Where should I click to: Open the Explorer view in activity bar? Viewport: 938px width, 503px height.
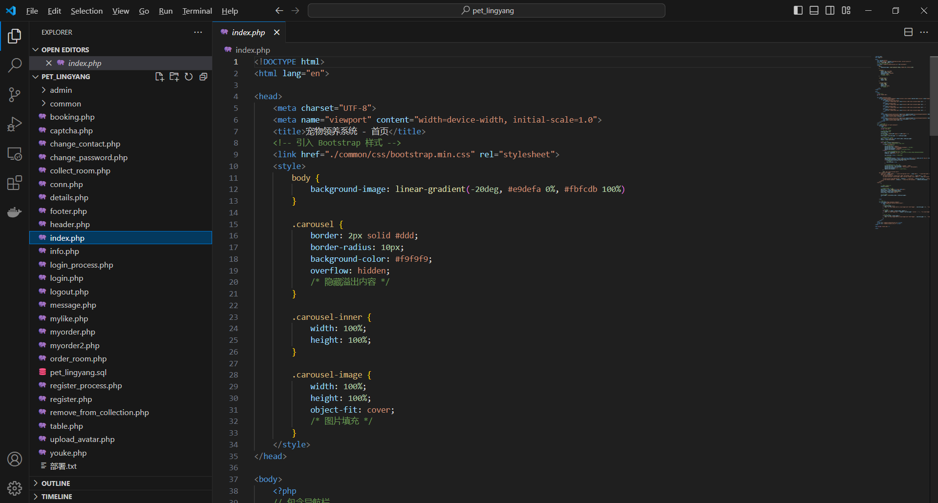click(15, 36)
